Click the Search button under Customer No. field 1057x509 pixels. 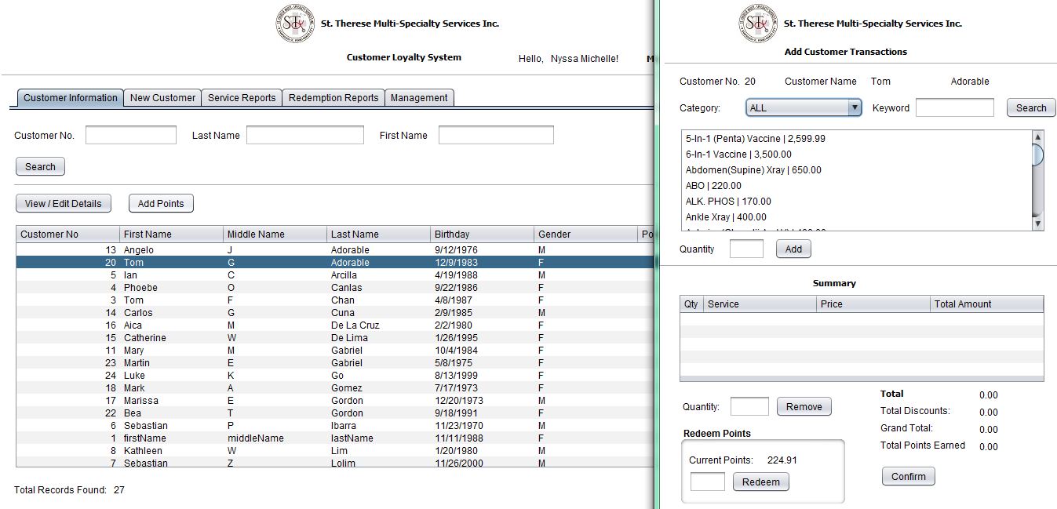point(40,166)
